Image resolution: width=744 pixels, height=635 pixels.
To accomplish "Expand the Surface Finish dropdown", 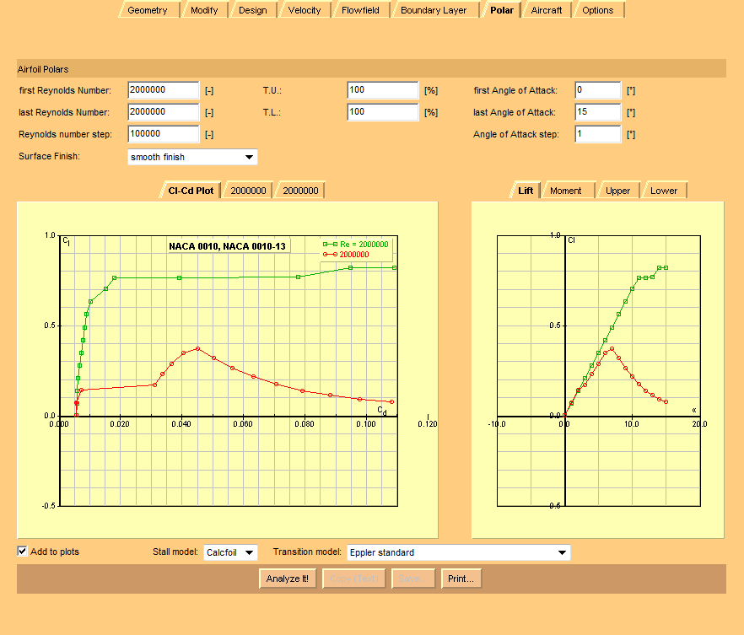I will [192, 157].
